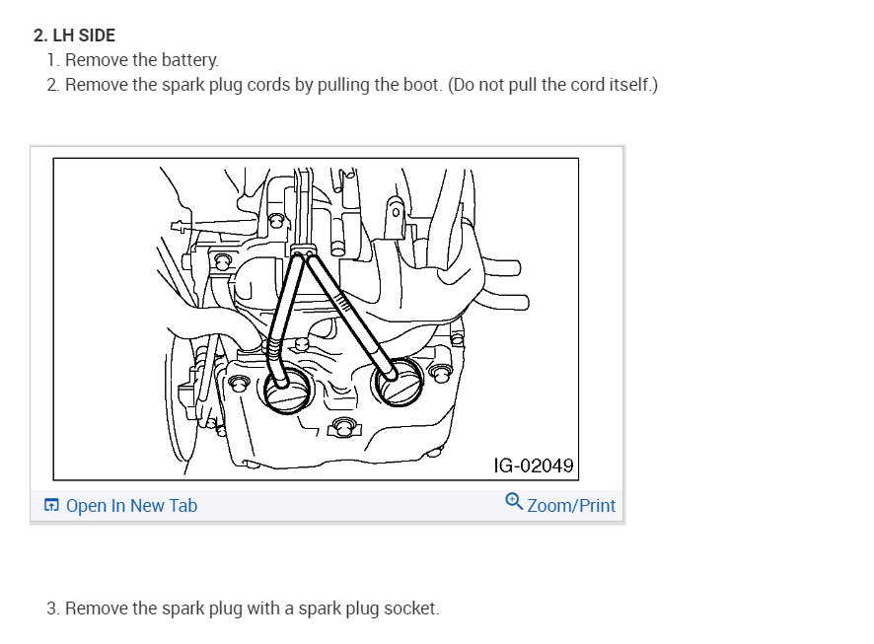Open the diagram via Open In New Tab link
The width and height of the screenshot is (874, 644).
point(131,506)
